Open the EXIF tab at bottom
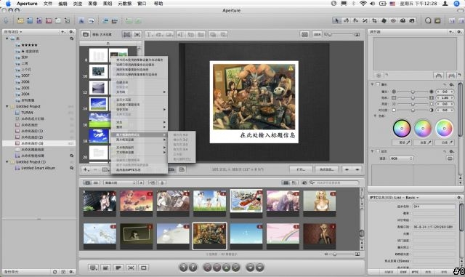Screen dimensions: 465x277 pos(403,272)
